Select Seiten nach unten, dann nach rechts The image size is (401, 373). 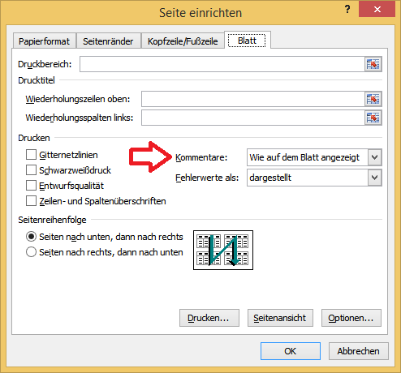tap(31, 237)
